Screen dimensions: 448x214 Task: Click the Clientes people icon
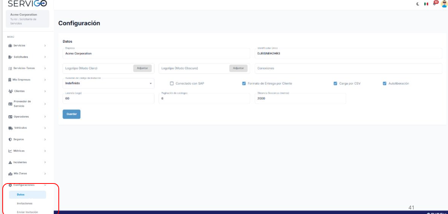click(10, 91)
